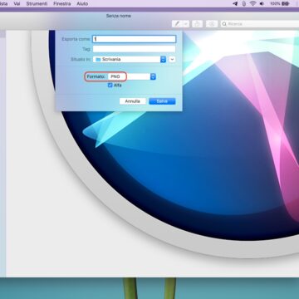Expand the save dialog with the chevron button

(172, 59)
